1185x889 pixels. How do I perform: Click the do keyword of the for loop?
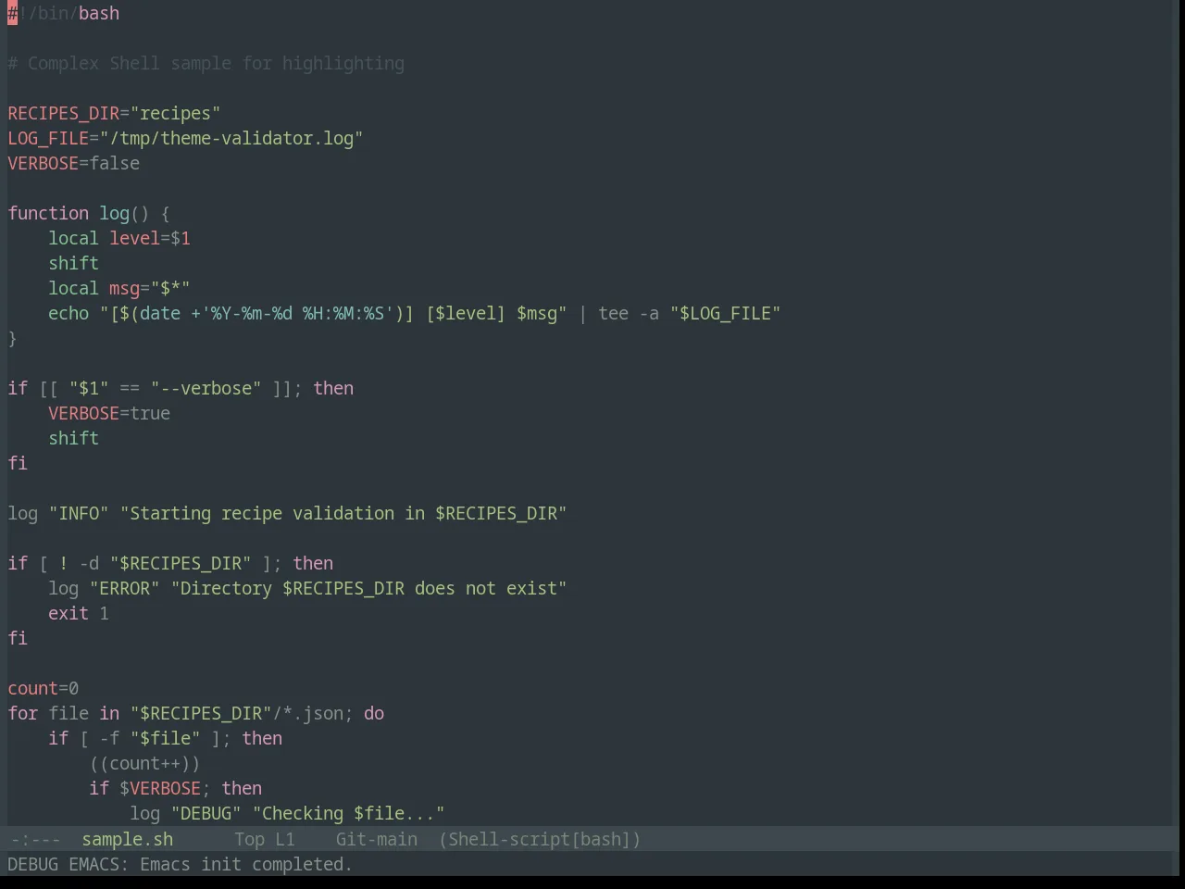click(x=374, y=713)
